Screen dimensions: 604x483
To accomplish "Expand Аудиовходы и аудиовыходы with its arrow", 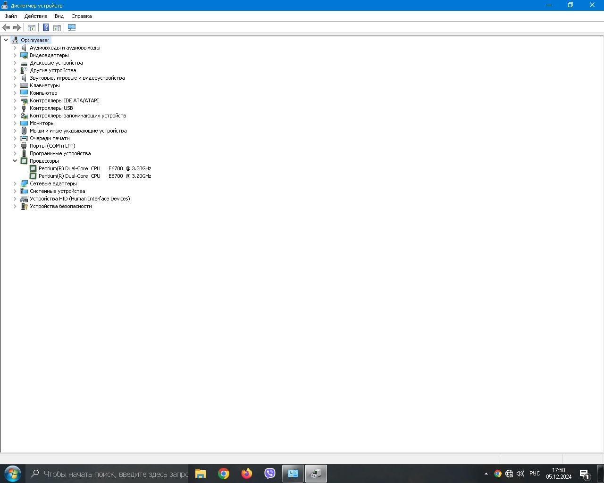I will 15,48.
